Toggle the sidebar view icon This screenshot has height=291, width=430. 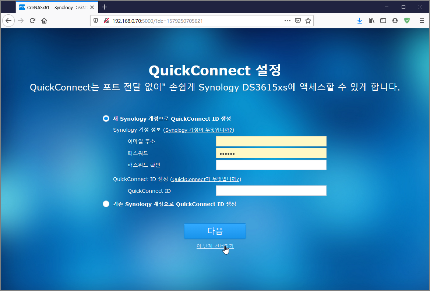(383, 21)
